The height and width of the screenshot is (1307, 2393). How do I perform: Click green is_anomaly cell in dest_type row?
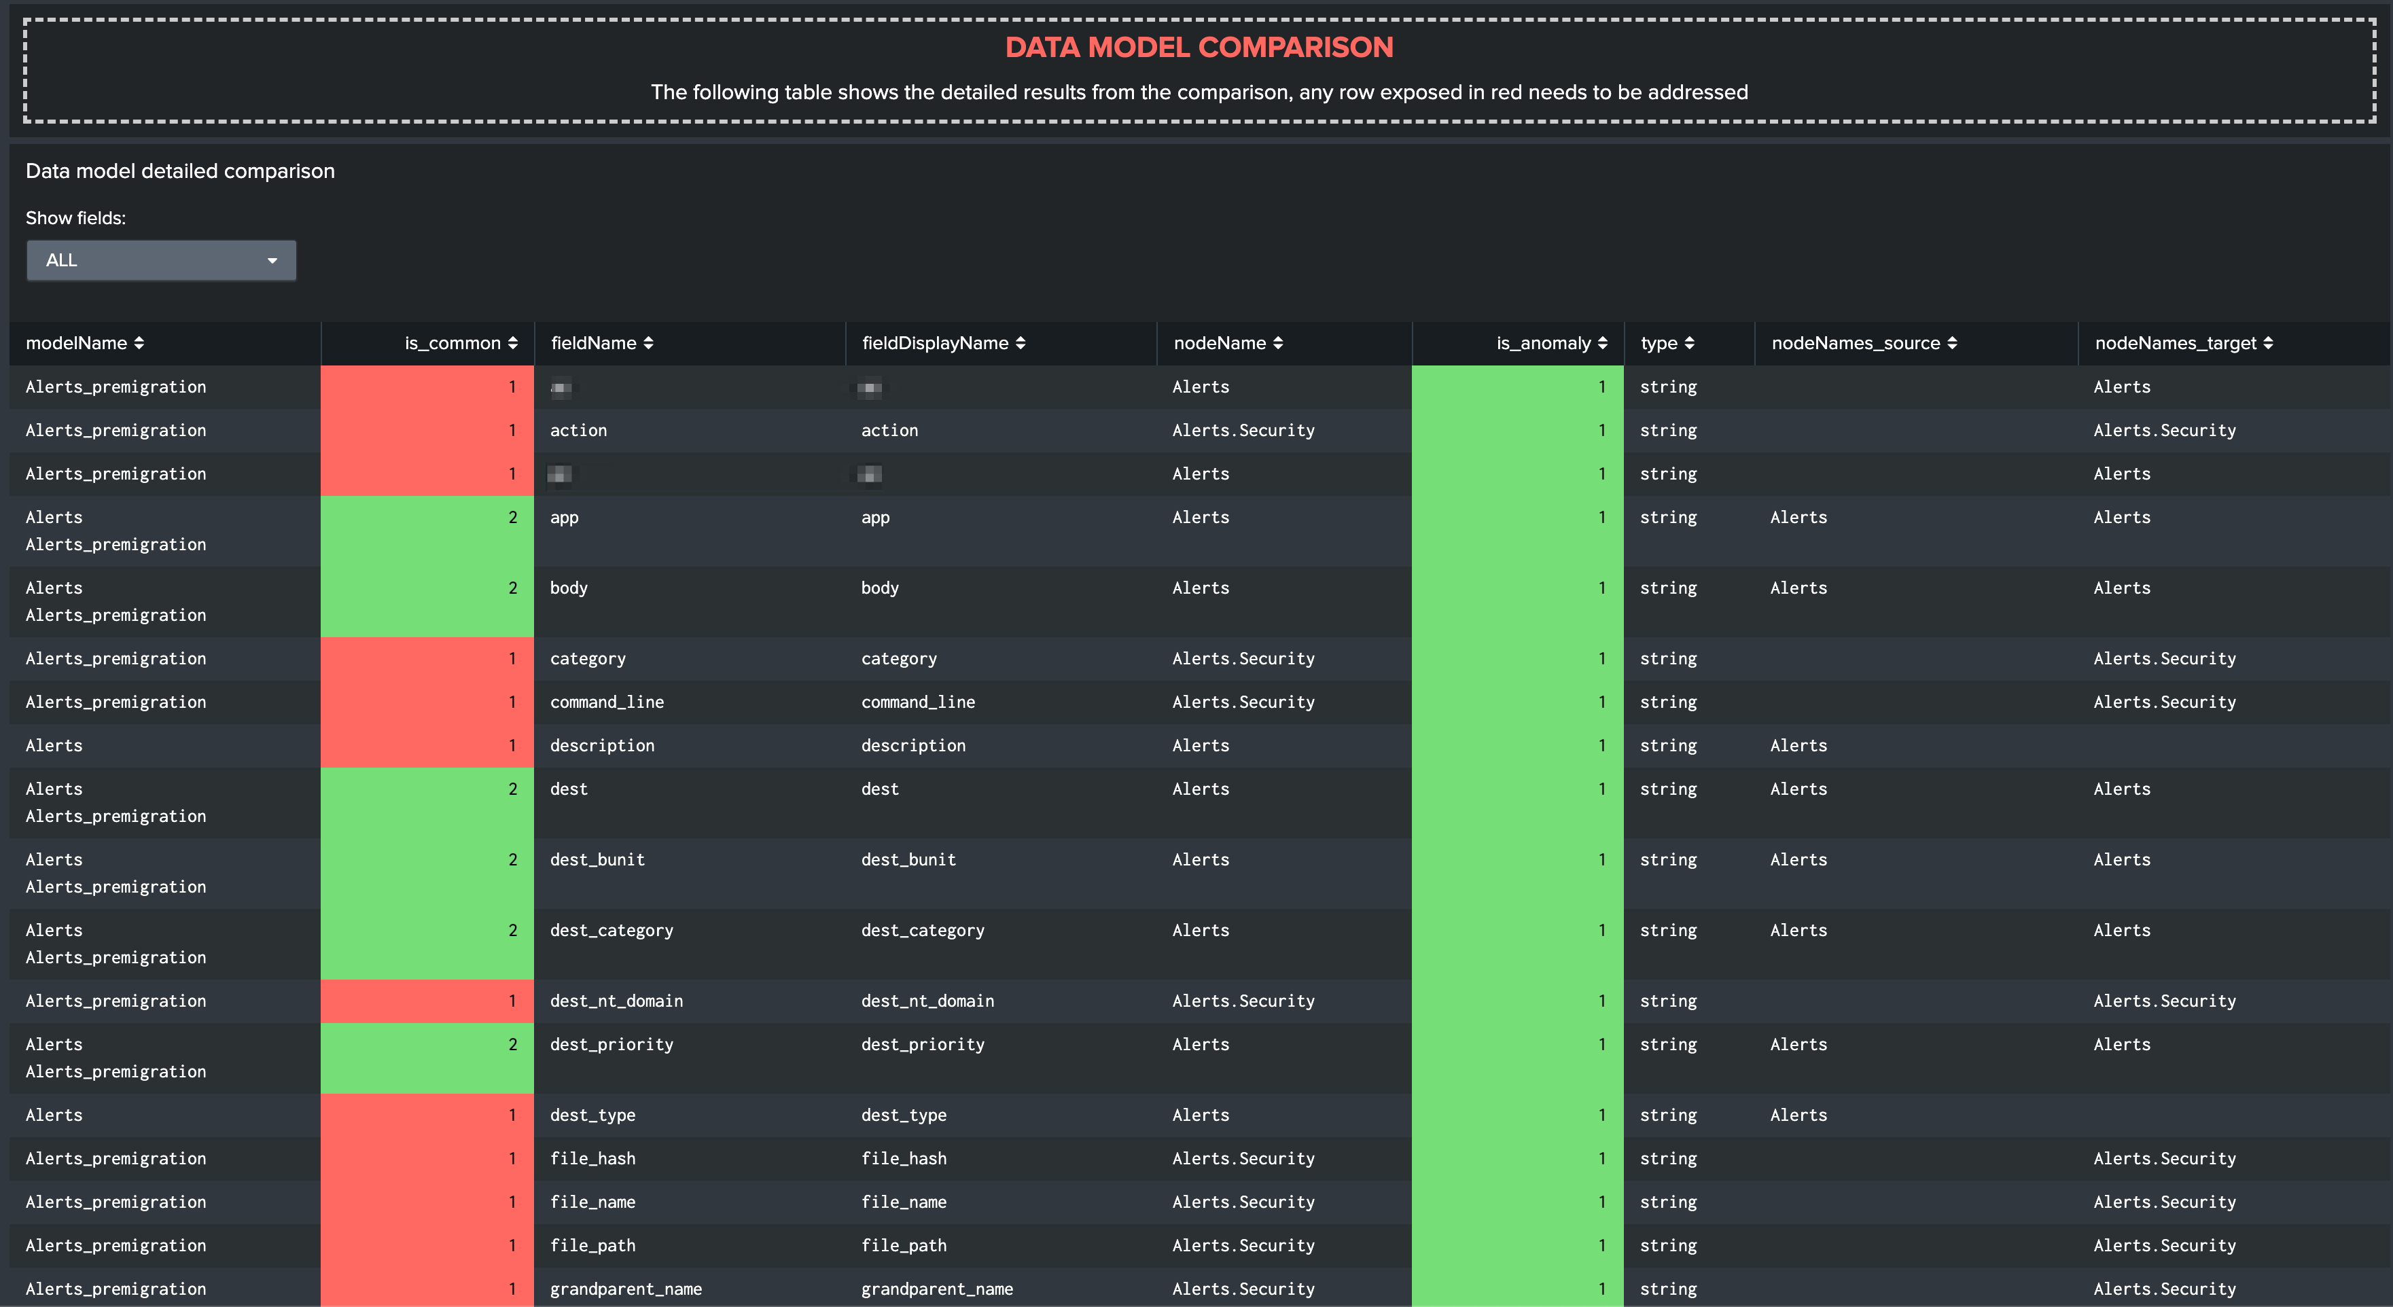click(x=1517, y=1115)
